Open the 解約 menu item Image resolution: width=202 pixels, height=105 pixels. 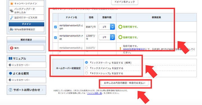coord(26,48)
